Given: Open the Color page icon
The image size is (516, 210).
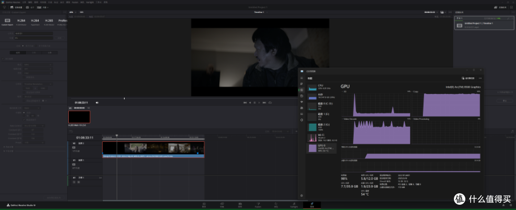Looking at the screenshot, I should tap(276, 205).
